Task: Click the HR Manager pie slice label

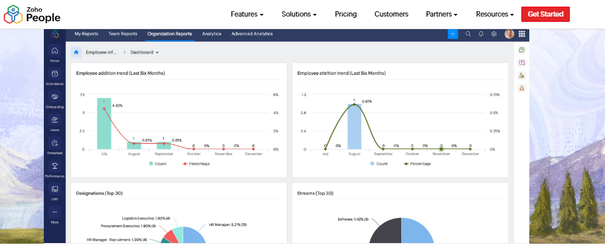Action: click(x=228, y=225)
